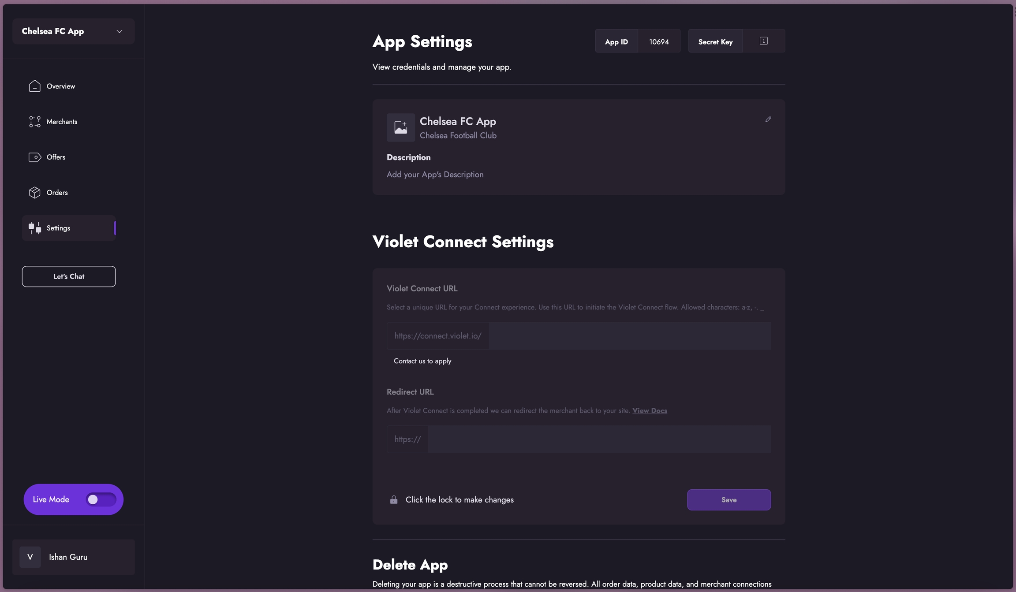The height and width of the screenshot is (592, 1016).
Task: Click the Settings sliders icon
Action: [34, 228]
